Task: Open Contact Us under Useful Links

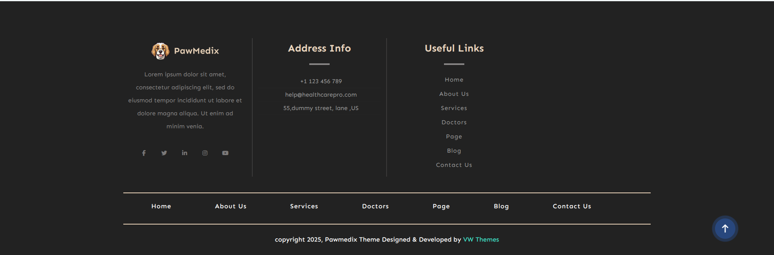Action: tap(454, 165)
